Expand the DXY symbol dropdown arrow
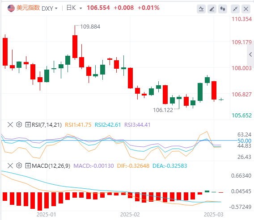 [x=56, y=8]
